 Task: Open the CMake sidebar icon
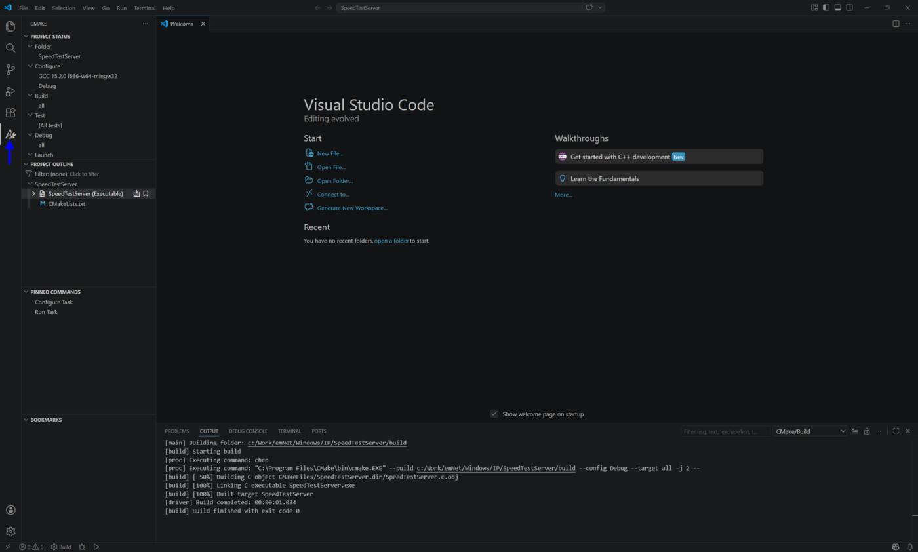tap(10, 134)
